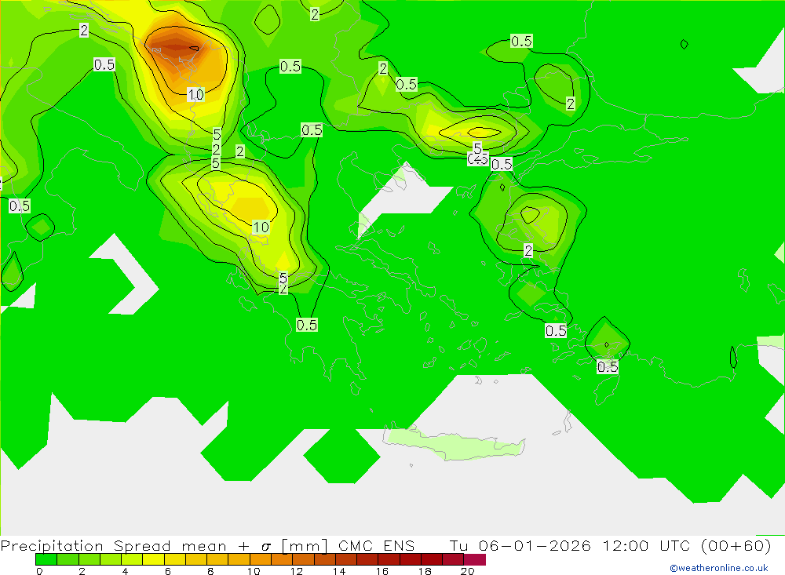The width and height of the screenshot is (785, 575).
Task: Select the pure yellow swatch above scale label 6
Action: tap(153, 559)
